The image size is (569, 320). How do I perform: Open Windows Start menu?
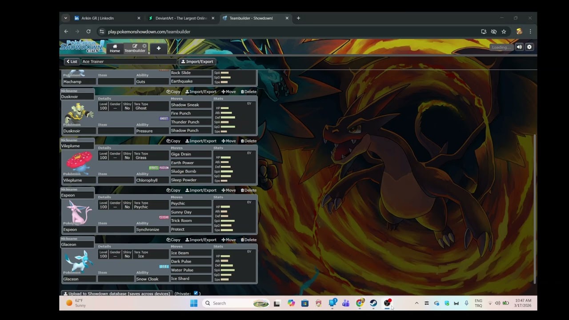coord(194,303)
